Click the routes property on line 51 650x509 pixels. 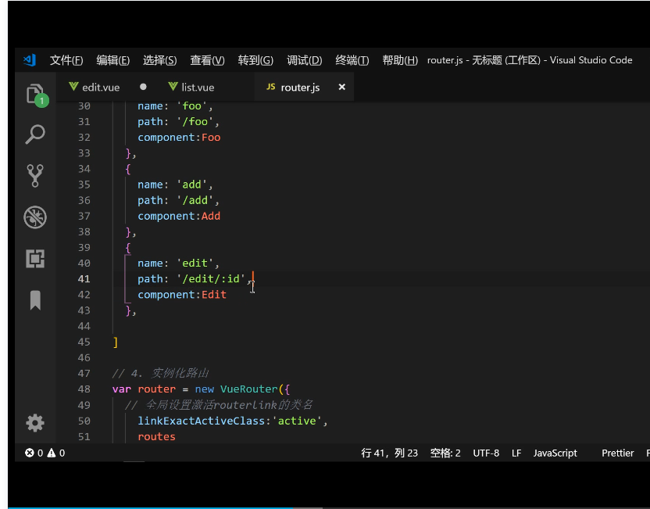[x=157, y=436]
